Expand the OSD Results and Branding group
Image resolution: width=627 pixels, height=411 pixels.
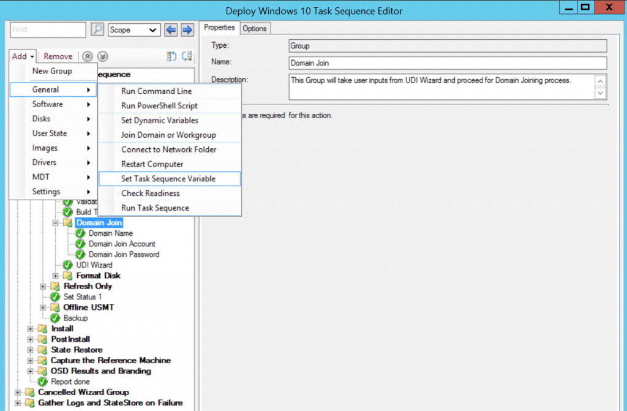30,371
